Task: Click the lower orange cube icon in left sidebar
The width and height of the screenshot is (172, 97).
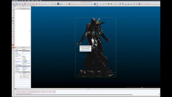Action: (13, 48)
